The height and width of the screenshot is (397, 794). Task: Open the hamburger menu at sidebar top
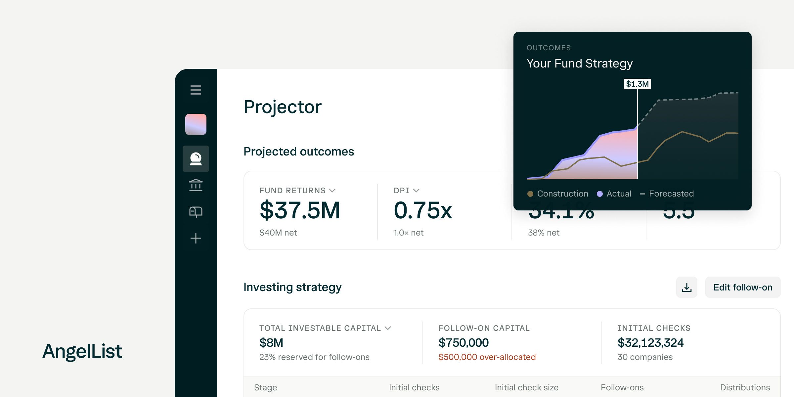196,90
